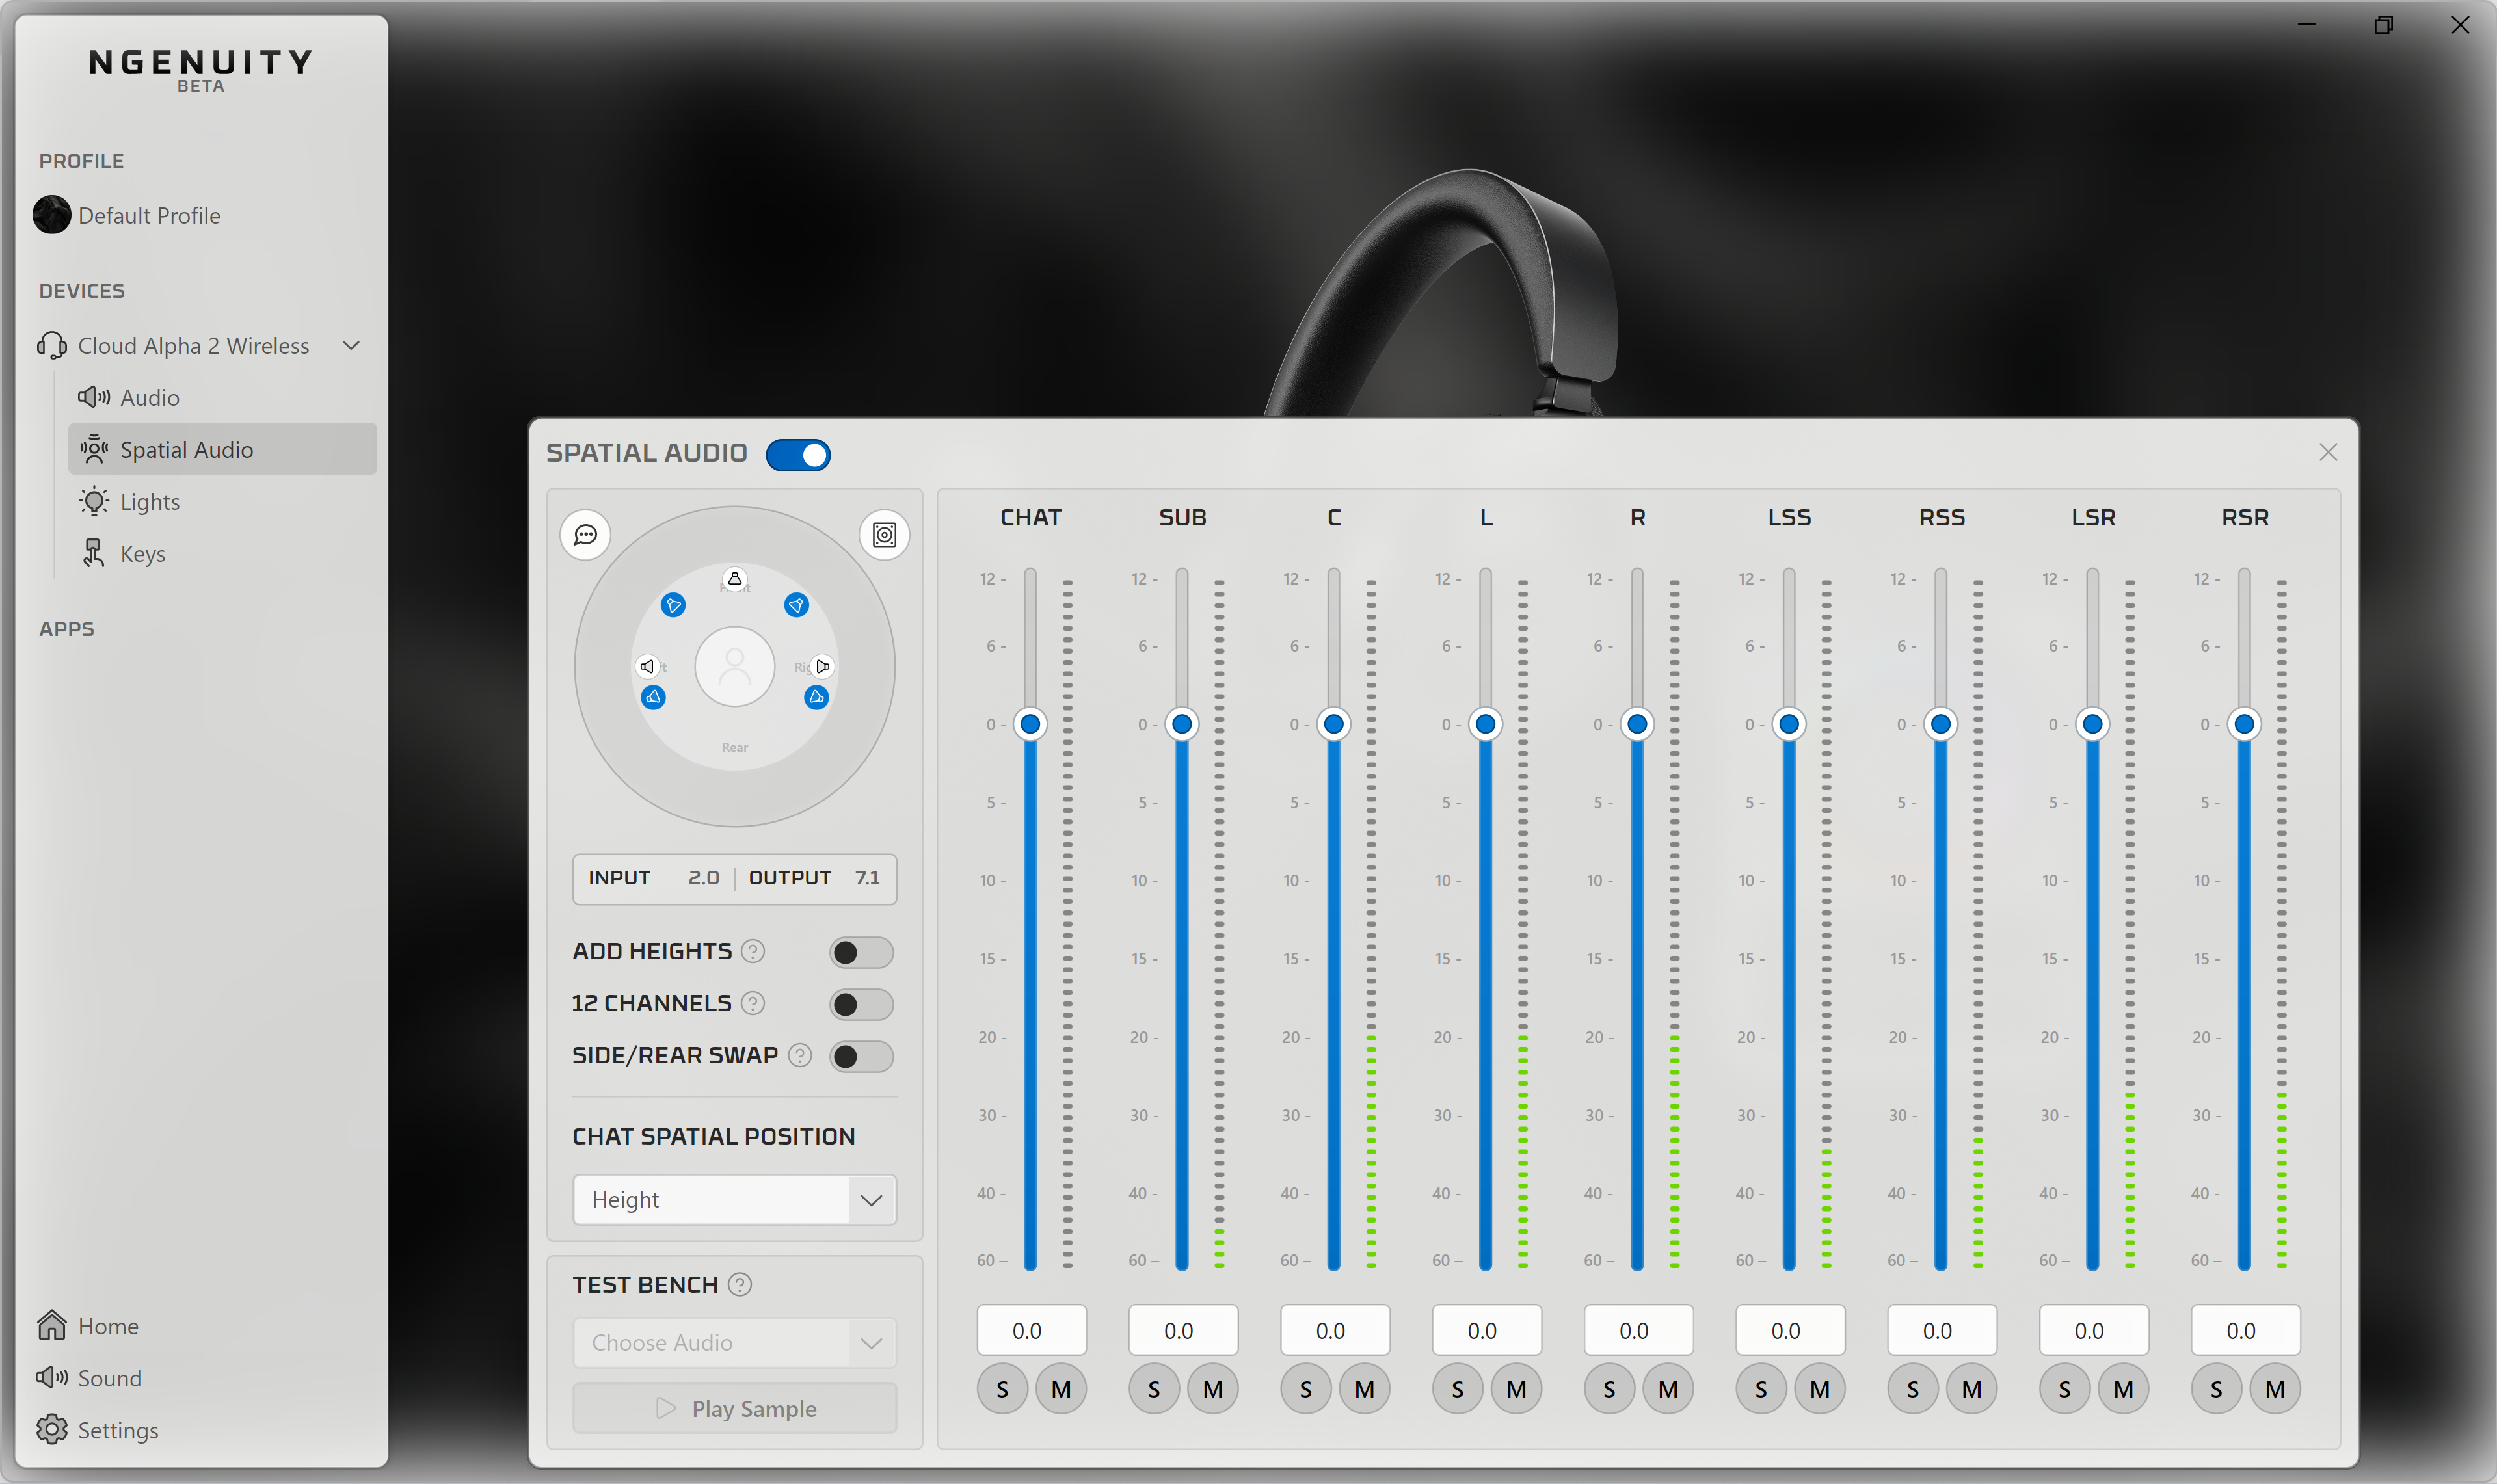Mute the RSS channel
The width and height of the screenshot is (2497, 1484).
point(1972,1389)
